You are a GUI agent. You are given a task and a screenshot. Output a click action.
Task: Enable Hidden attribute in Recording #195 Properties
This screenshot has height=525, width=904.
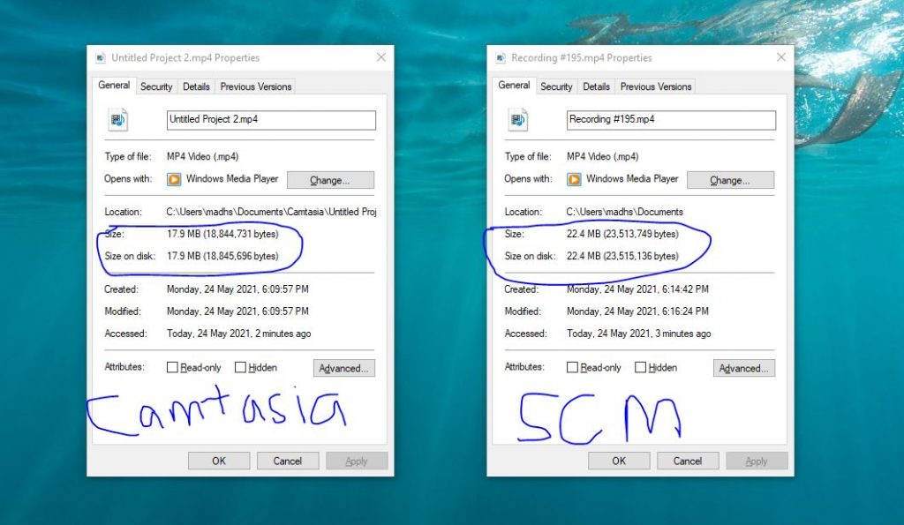640,367
